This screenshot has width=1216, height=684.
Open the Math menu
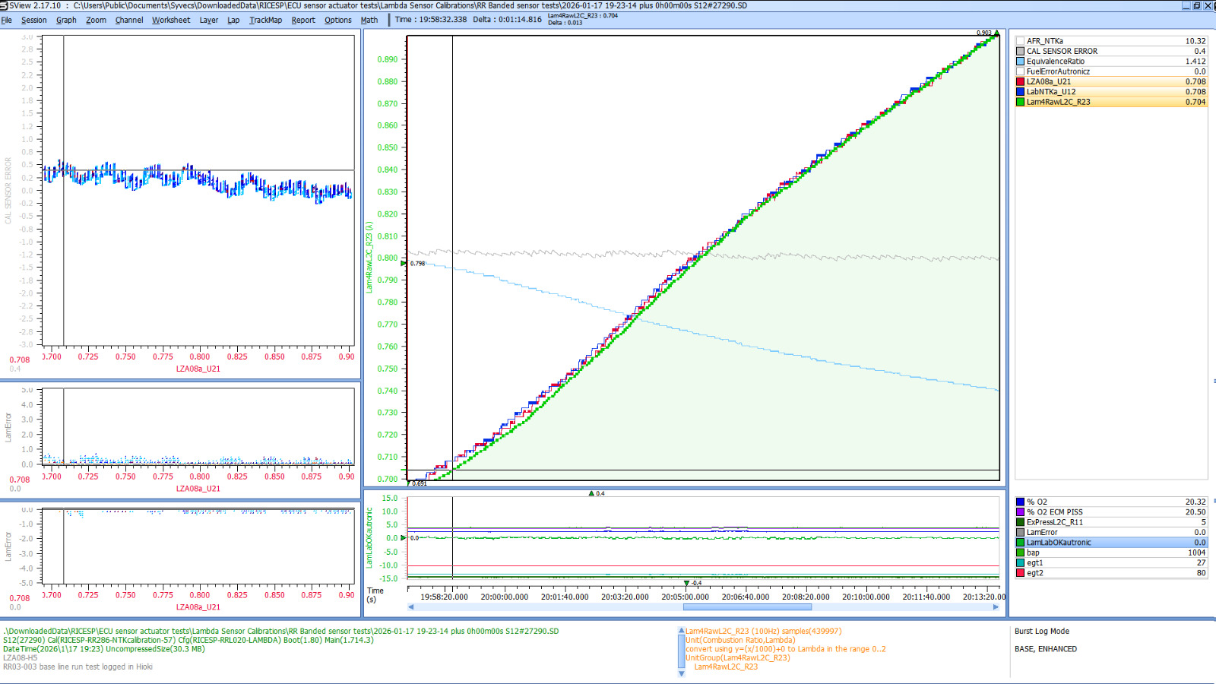pos(369,21)
